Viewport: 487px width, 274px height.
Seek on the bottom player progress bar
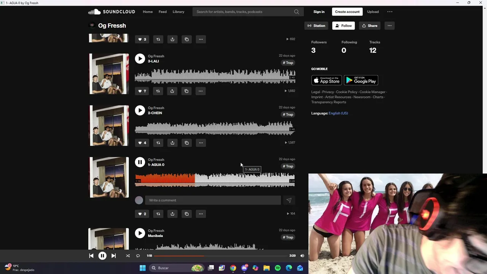tap(221, 256)
